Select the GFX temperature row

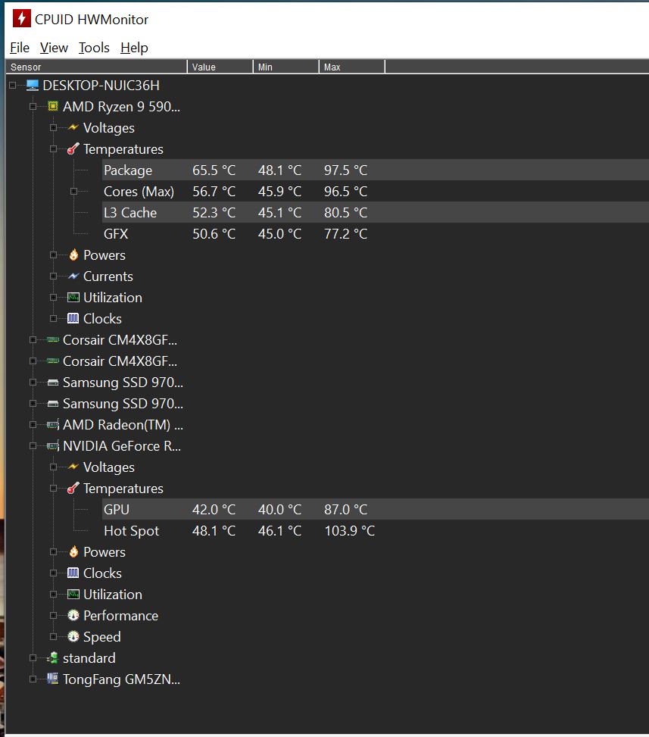click(x=375, y=233)
